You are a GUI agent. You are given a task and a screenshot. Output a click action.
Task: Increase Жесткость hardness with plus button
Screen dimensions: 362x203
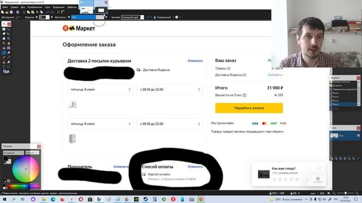(x=106, y=17)
